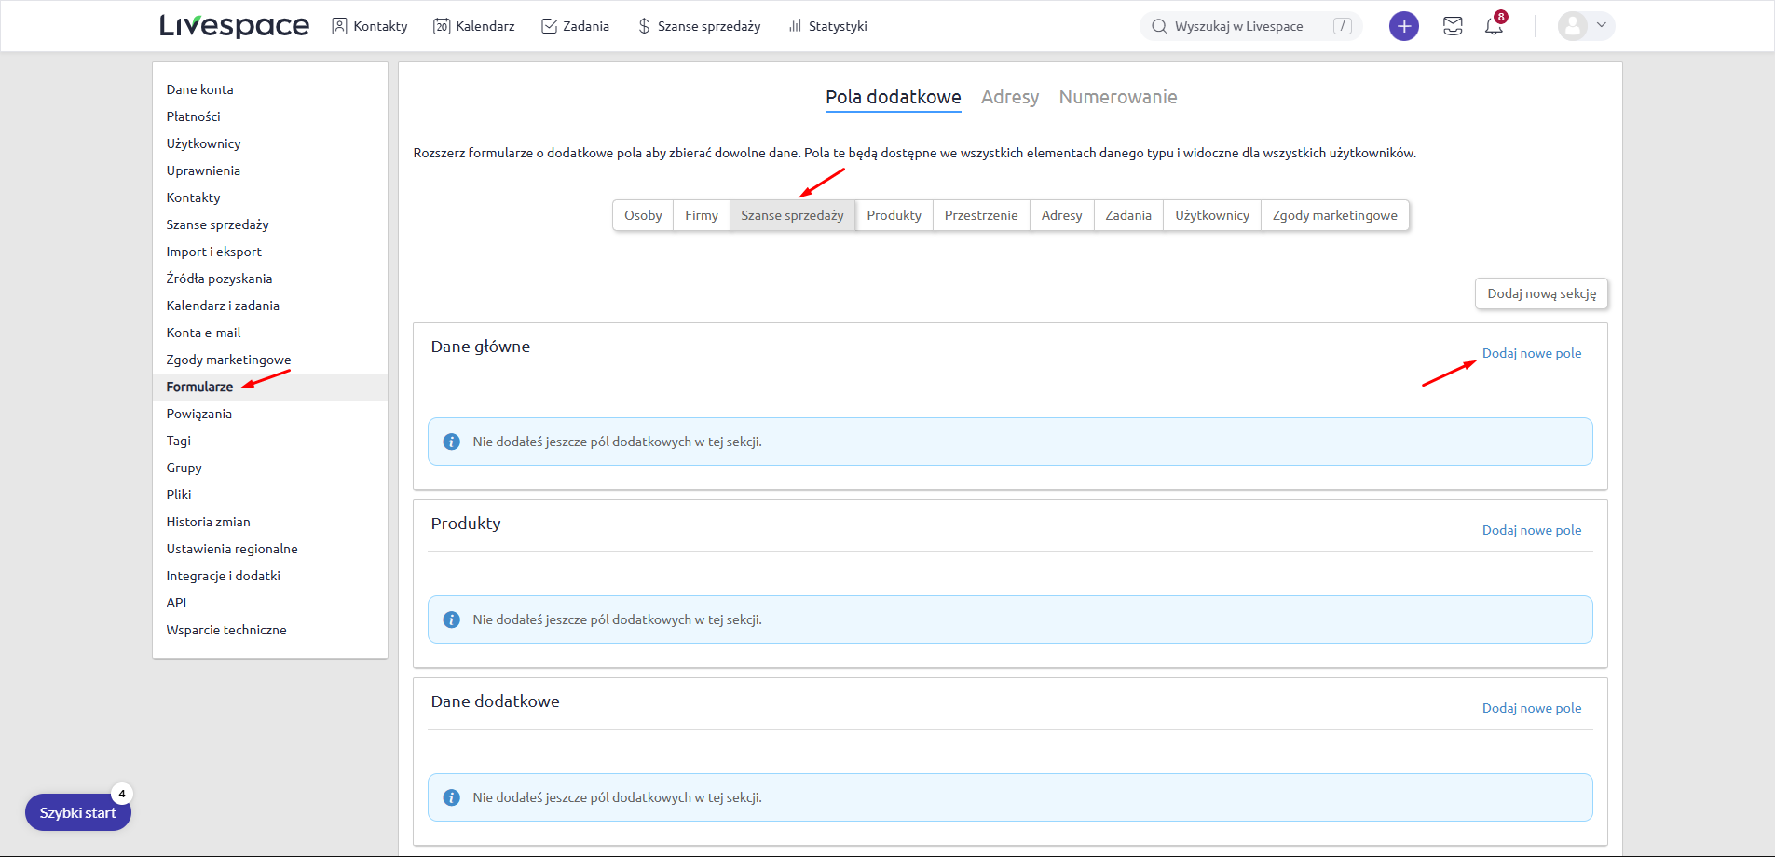
Task: Switch to the Numerowanie tab
Action: coord(1117,97)
